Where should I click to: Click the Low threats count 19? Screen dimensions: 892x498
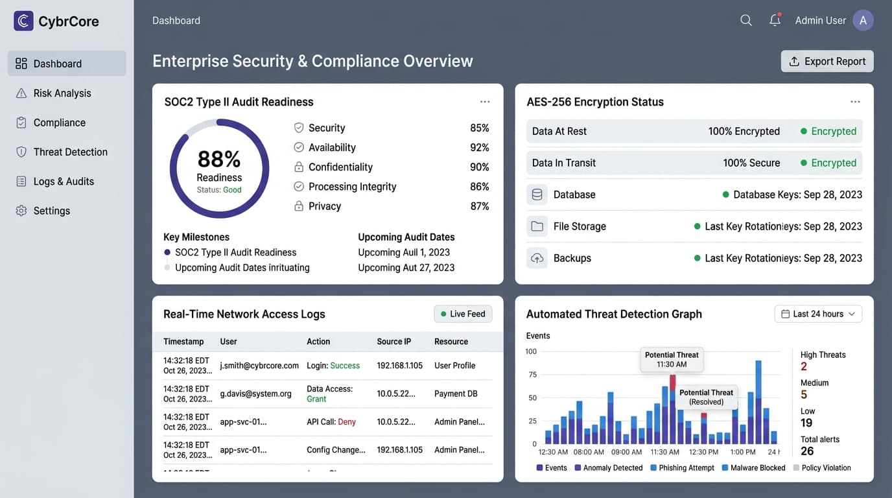tap(806, 423)
